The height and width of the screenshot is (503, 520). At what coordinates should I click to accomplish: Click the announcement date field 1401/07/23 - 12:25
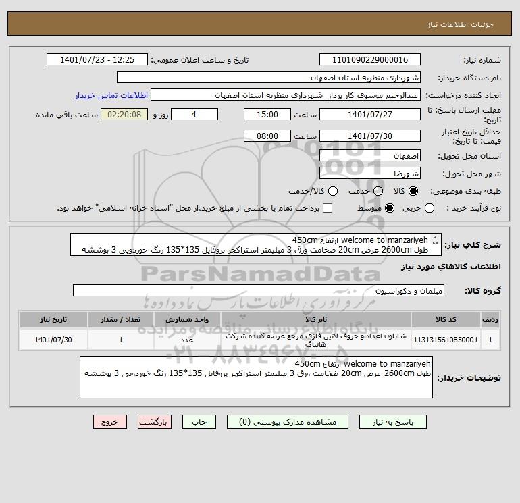click(97, 59)
